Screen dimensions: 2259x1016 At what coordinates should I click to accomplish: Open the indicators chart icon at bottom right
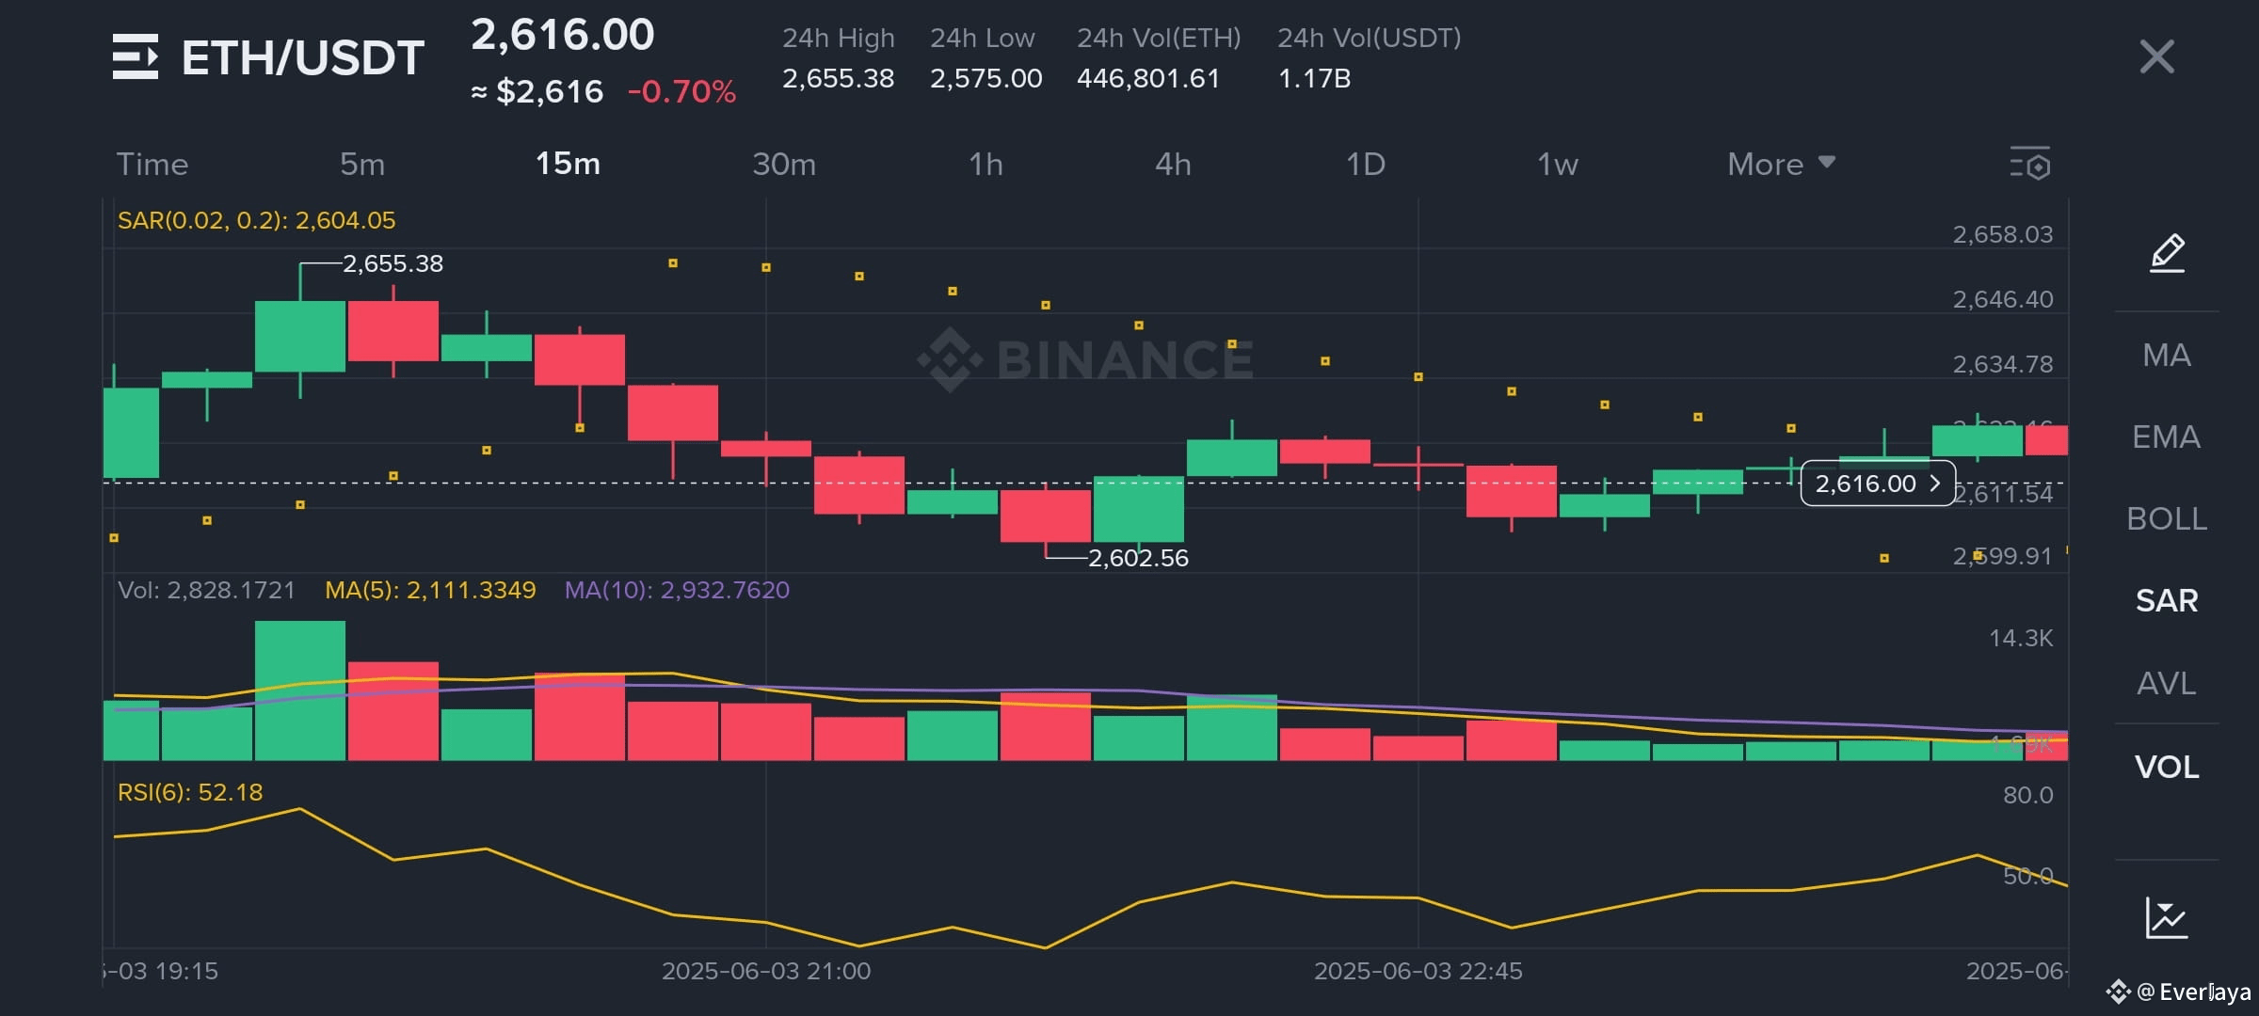coord(2166,917)
